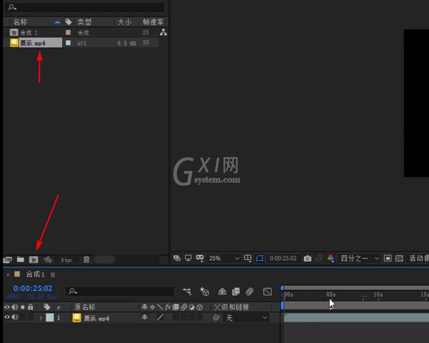Viewport: 429px width, 343px height.
Task: Open the parent 无 dropdown for layer 1
Action: 246,318
